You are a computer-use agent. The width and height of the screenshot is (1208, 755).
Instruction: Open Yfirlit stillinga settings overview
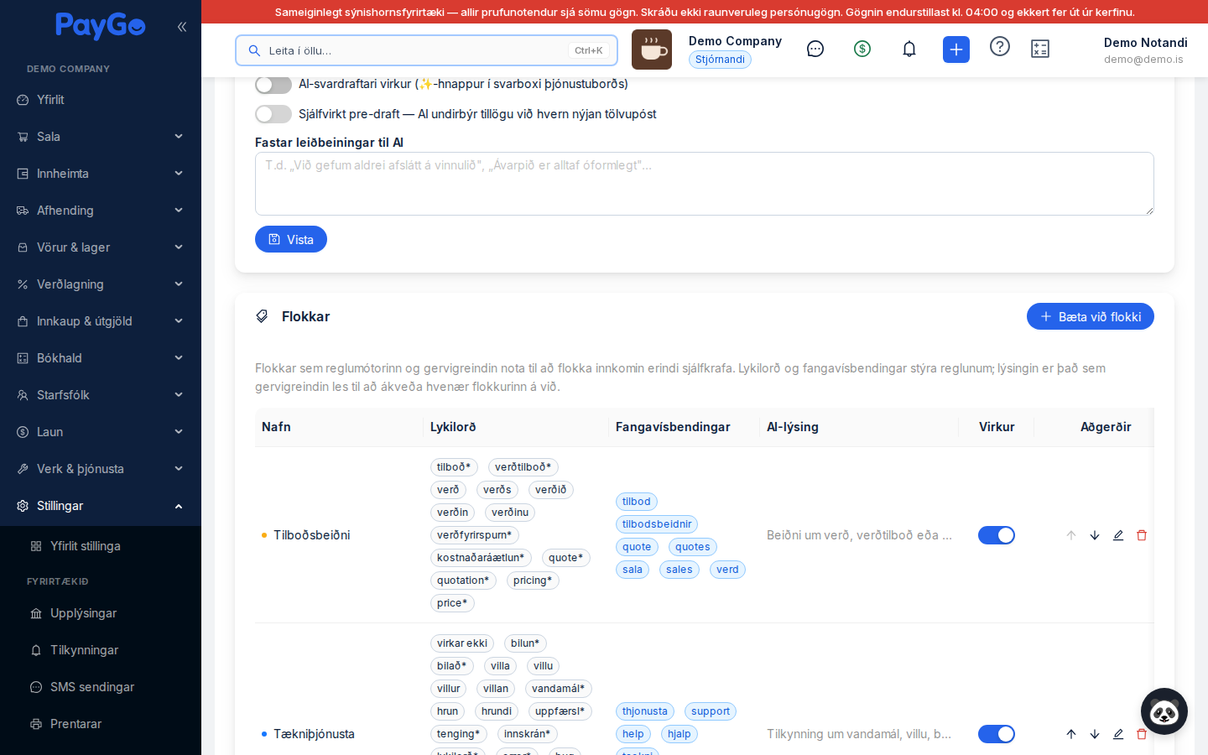(101, 546)
